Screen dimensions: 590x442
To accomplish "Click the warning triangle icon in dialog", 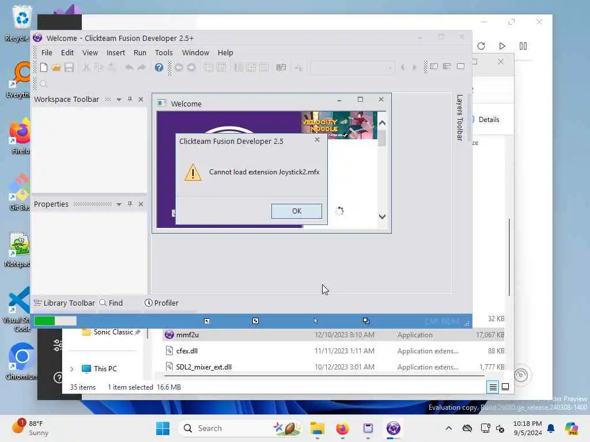I will click(x=193, y=173).
